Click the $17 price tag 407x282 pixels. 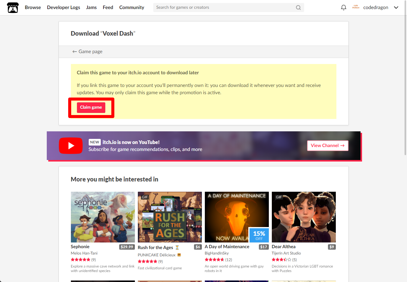[x=264, y=247]
